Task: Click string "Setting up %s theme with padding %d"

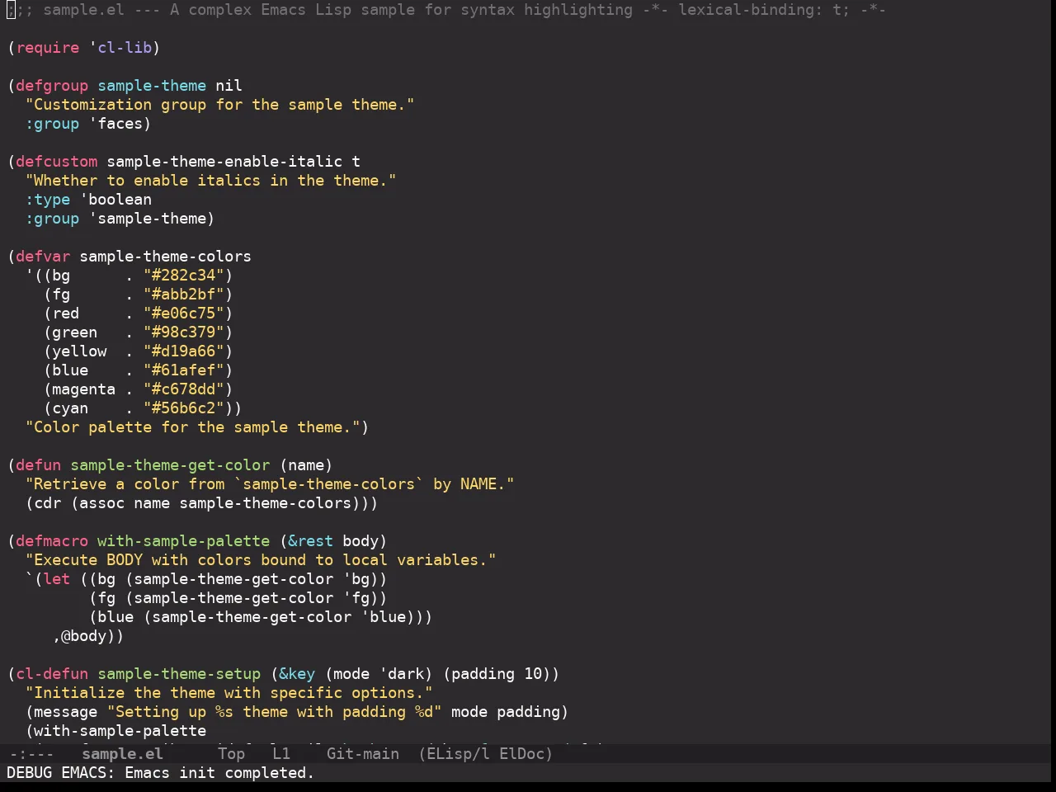Action: pos(274,712)
